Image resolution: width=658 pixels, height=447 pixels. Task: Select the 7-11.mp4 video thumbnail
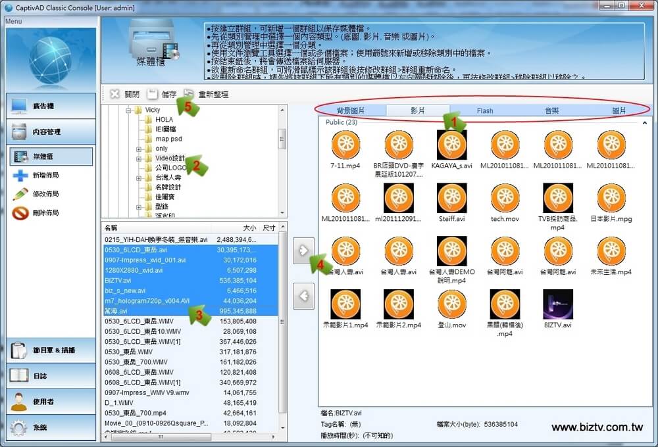click(x=345, y=145)
